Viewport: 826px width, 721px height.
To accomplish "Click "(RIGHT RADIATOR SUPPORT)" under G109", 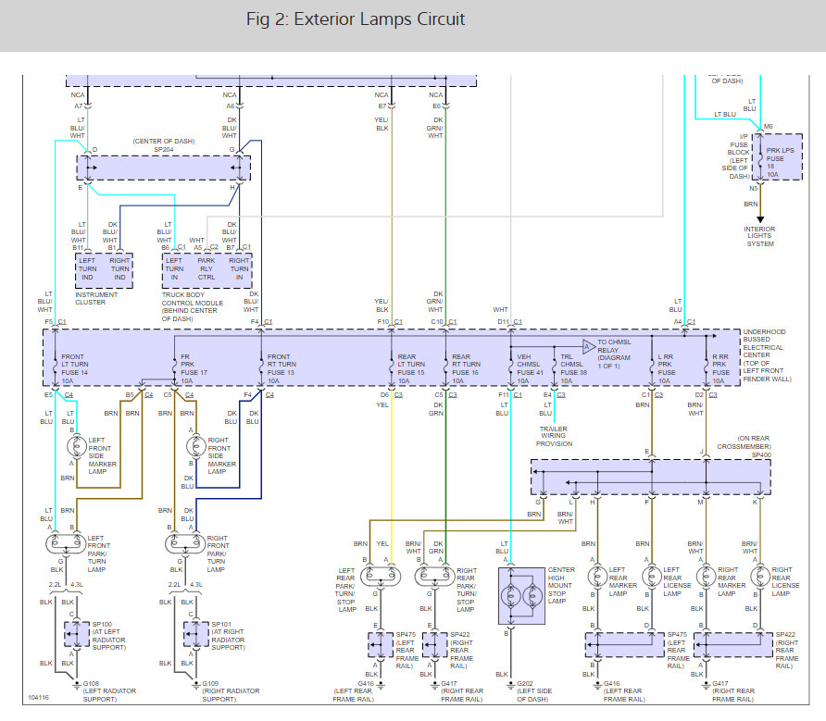I will (x=231, y=695).
